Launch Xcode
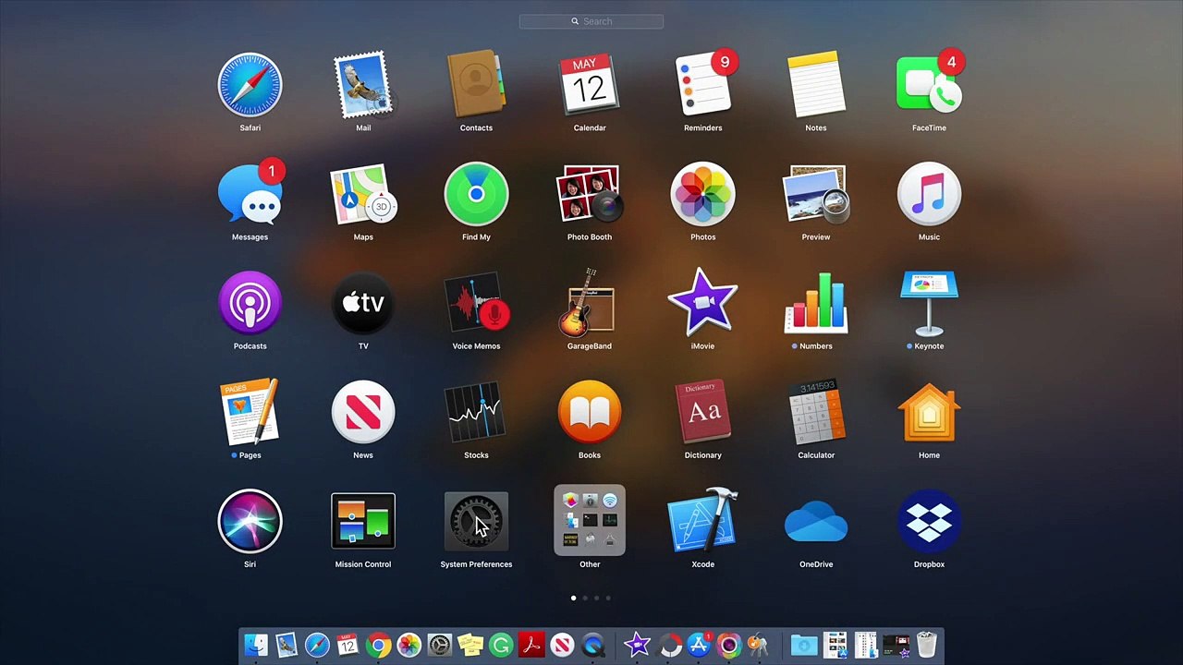Screen dimensions: 1183x665 click(702, 521)
